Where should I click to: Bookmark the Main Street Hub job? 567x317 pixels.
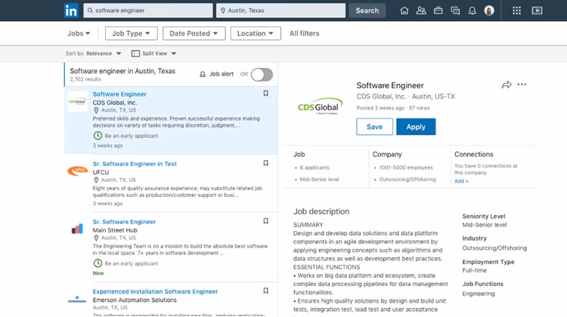[266, 221]
